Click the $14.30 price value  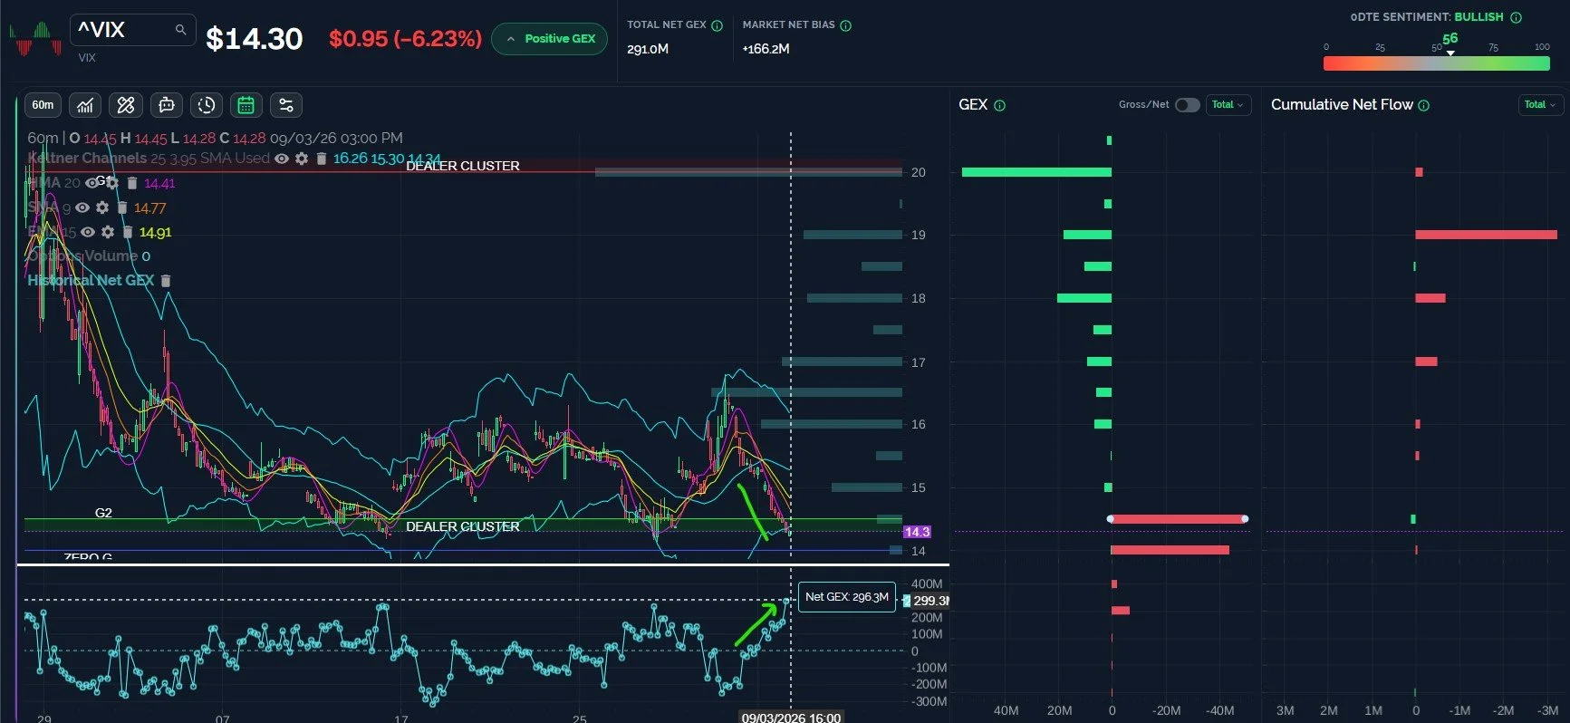point(255,39)
